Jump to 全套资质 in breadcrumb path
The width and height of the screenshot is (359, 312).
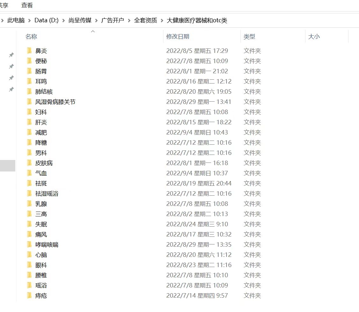coord(146,20)
